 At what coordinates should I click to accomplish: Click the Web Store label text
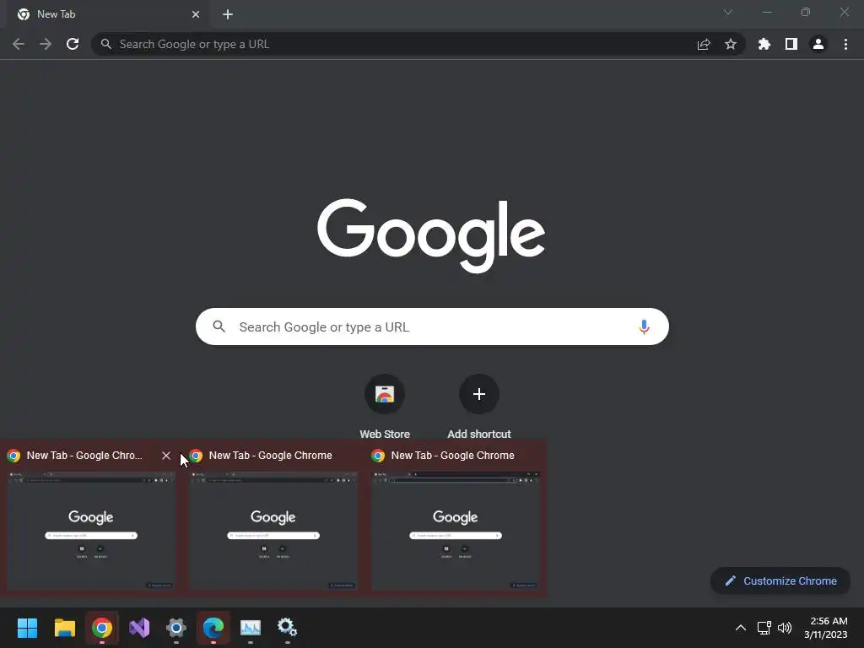(385, 435)
